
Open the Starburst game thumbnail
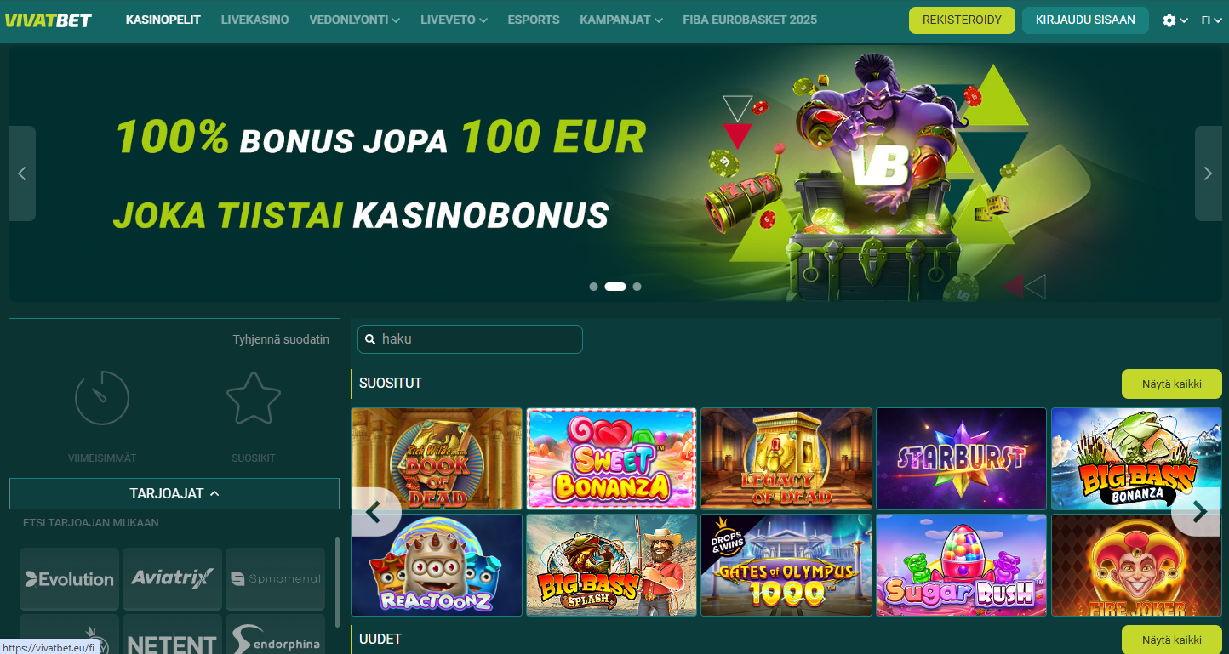(x=961, y=459)
